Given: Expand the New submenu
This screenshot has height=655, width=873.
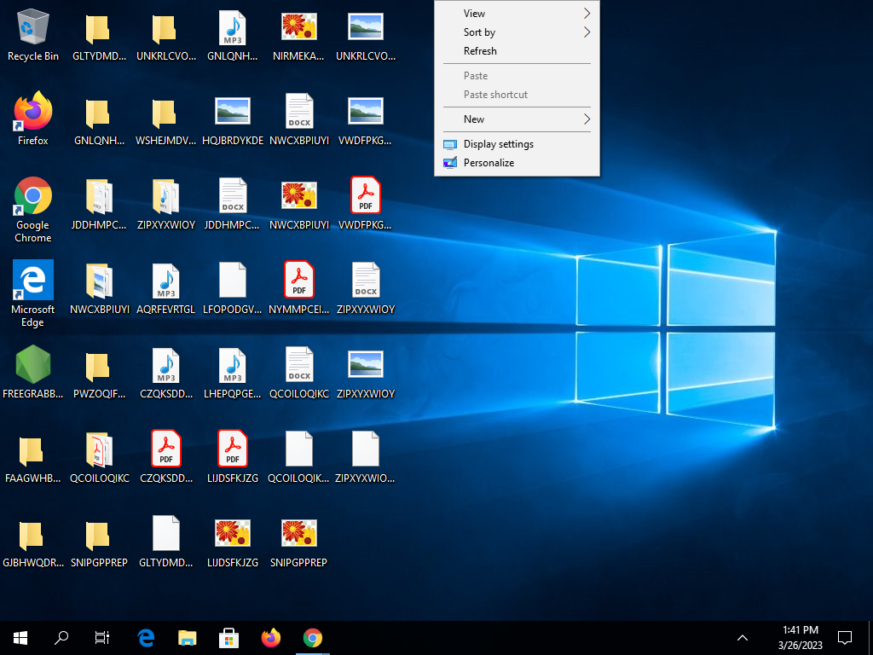Looking at the screenshot, I should point(517,119).
